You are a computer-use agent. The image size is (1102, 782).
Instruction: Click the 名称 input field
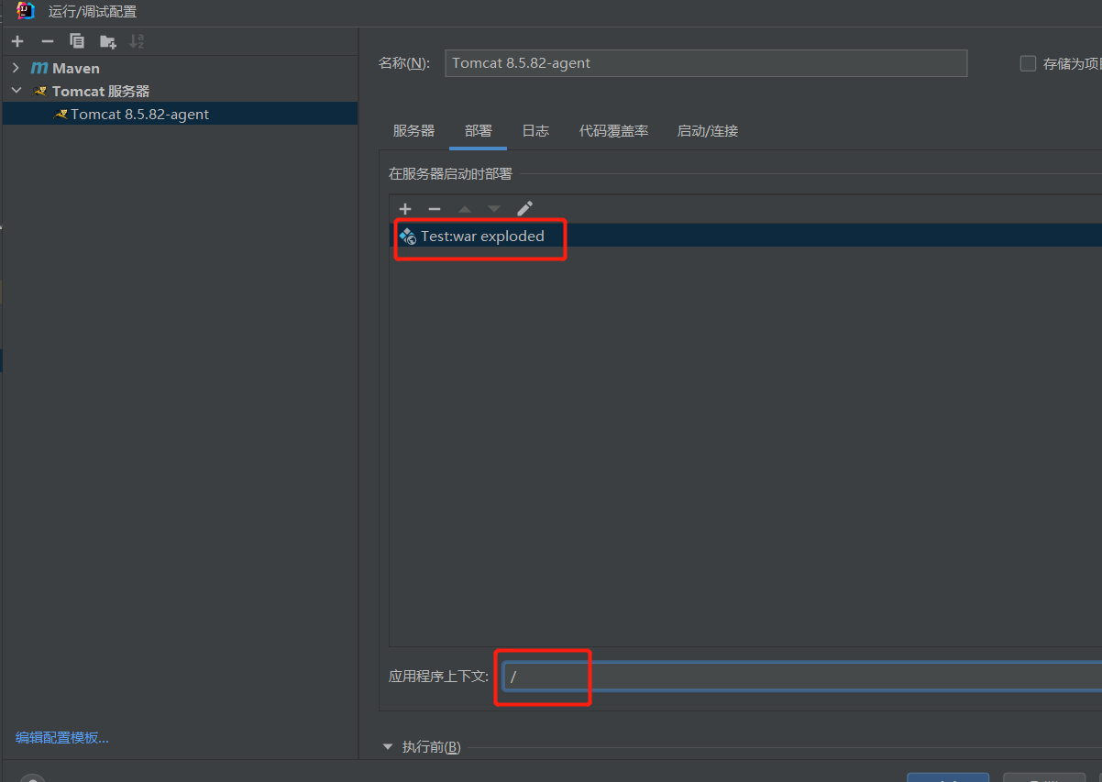[x=706, y=63]
